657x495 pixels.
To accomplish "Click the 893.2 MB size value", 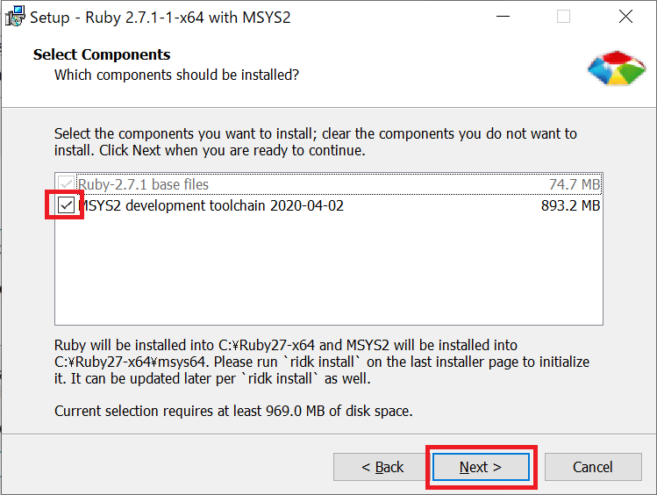I will pos(571,205).
